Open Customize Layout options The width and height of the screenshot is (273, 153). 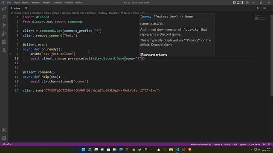pyautogui.click(x=247, y=3)
